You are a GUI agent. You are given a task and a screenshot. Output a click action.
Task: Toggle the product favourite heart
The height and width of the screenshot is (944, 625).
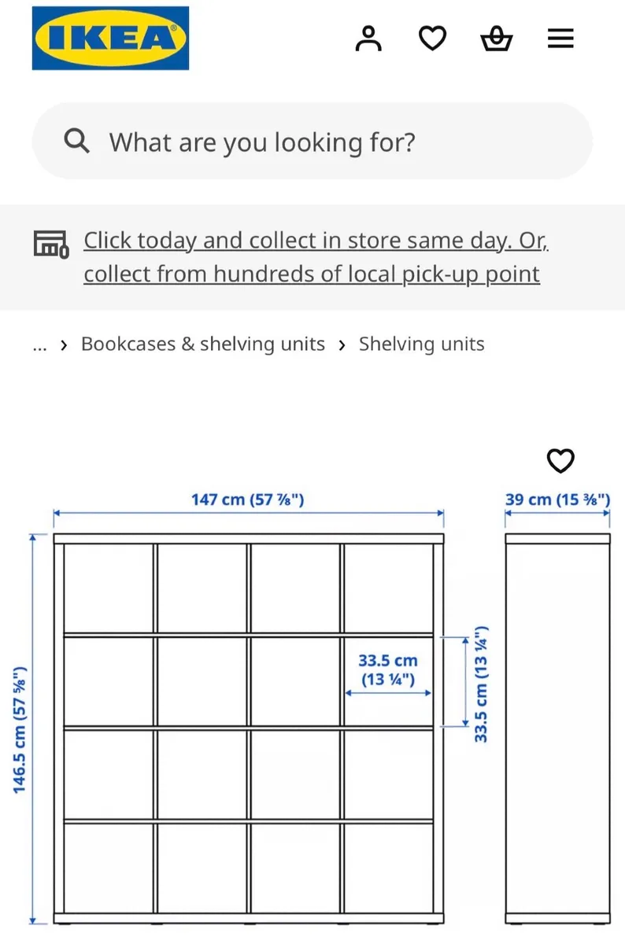pos(560,460)
